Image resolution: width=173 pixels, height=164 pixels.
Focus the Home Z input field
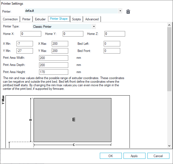tap(115, 34)
